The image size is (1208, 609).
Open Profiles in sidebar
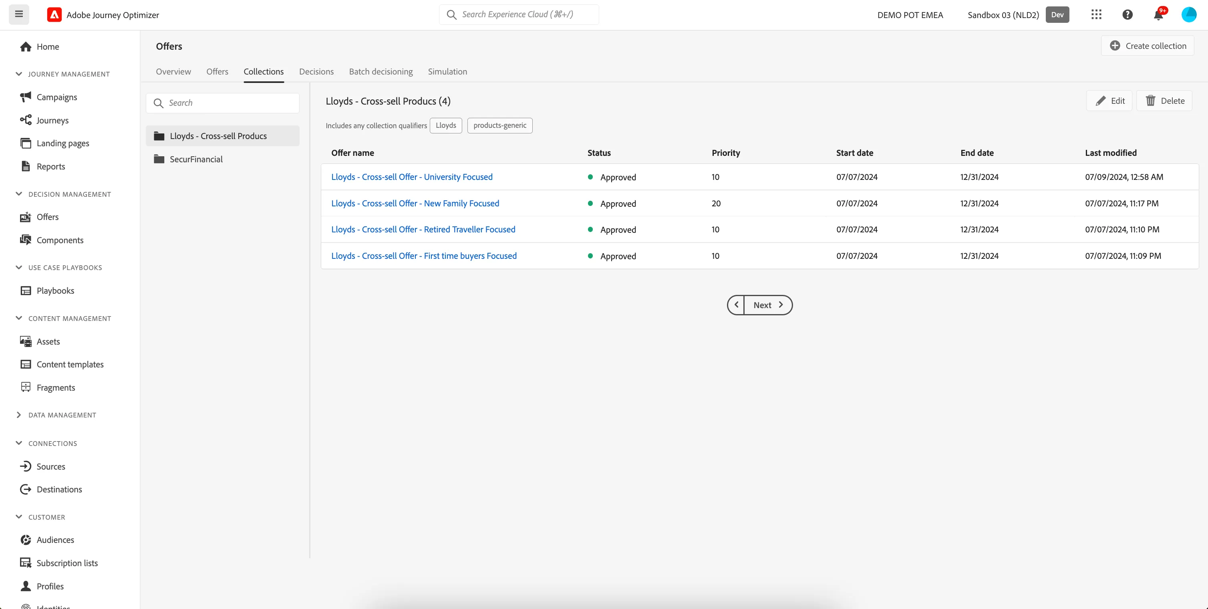point(42,587)
